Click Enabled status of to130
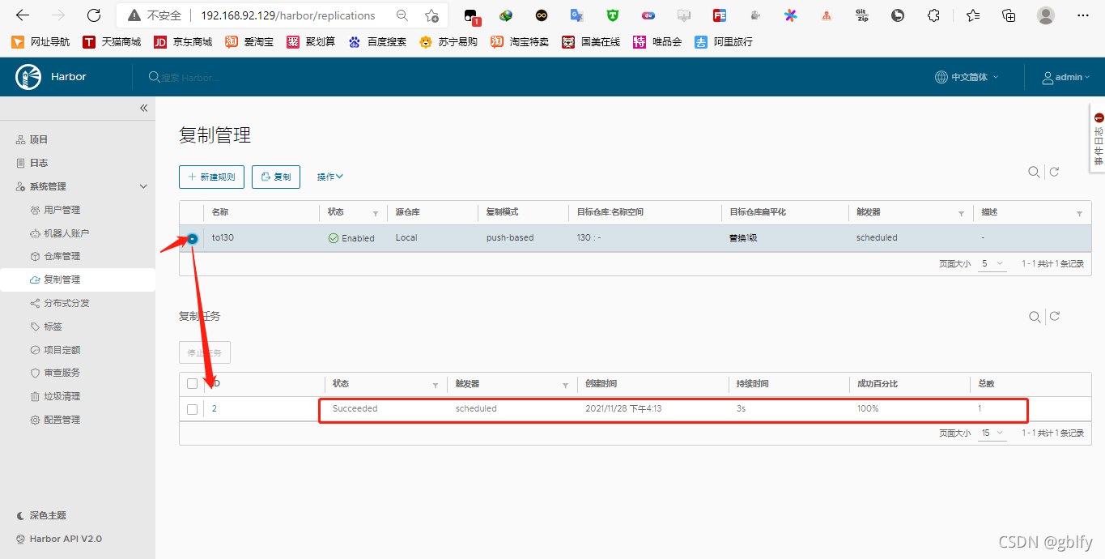The width and height of the screenshot is (1105, 559). coord(351,238)
